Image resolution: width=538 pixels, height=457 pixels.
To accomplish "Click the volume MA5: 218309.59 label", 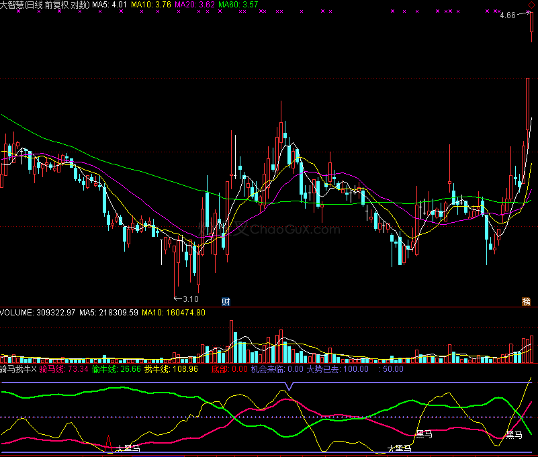I will [109, 313].
